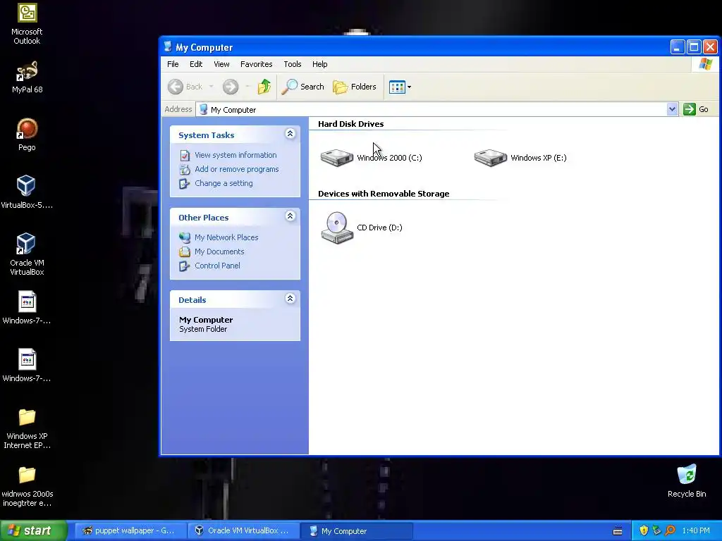Open the Views dropdown in toolbar
The width and height of the screenshot is (722, 541).
(x=400, y=87)
